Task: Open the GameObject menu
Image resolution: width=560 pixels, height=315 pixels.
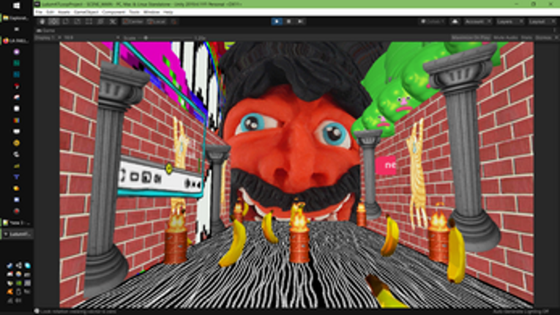Action: click(x=86, y=12)
